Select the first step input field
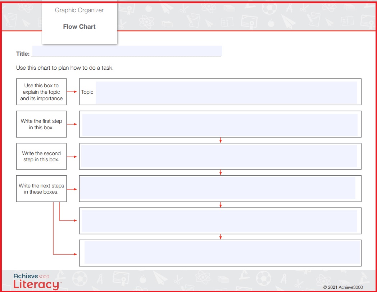The width and height of the screenshot is (377, 292). point(220,125)
